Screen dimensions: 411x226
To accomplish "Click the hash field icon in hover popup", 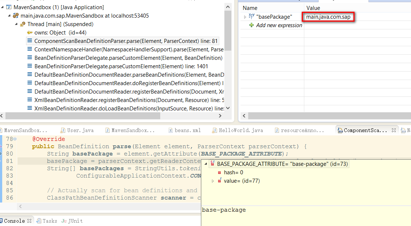I will pyautogui.click(x=220, y=172).
